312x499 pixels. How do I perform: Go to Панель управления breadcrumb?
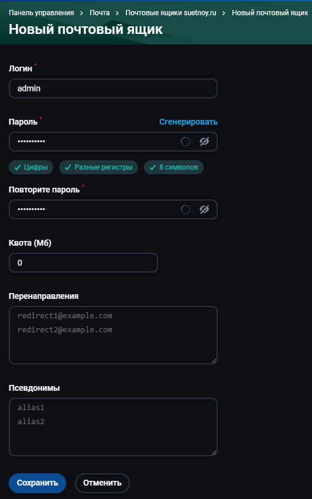(x=42, y=13)
